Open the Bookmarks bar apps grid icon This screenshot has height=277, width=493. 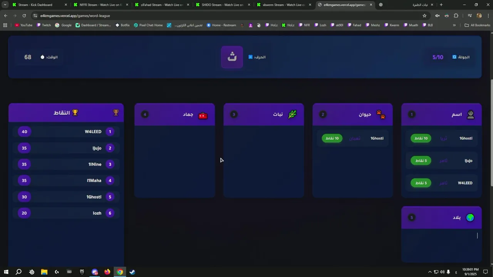click(x=5, y=25)
